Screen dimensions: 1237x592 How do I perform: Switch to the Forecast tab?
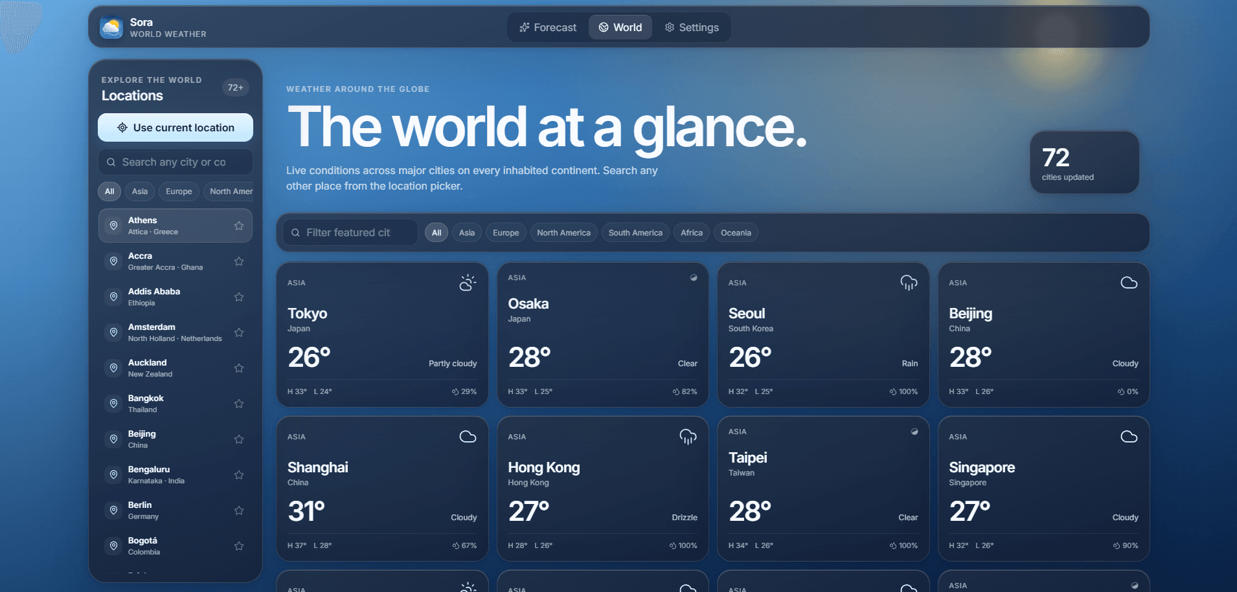548,27
